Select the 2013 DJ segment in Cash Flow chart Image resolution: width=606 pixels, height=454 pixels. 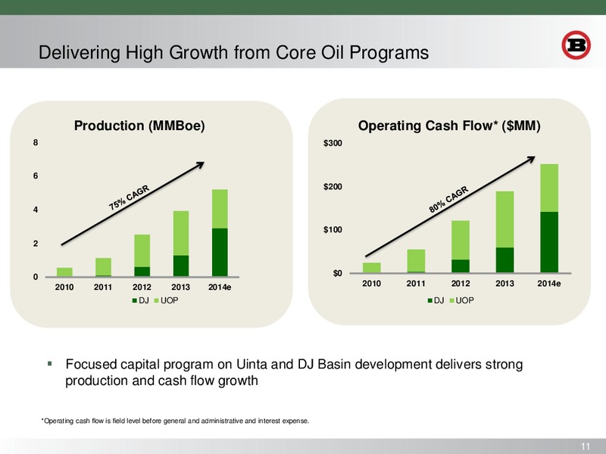click(x=505, y=260)
